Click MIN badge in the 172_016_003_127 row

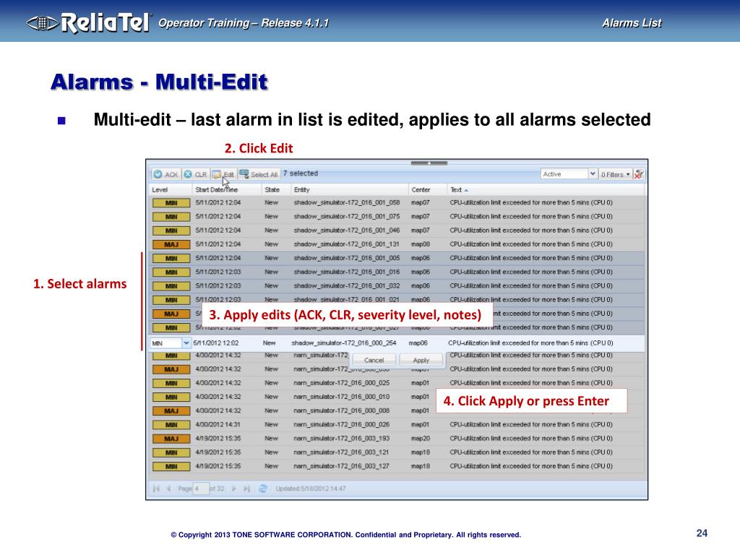pyautogui.click(x=171, y=466)
